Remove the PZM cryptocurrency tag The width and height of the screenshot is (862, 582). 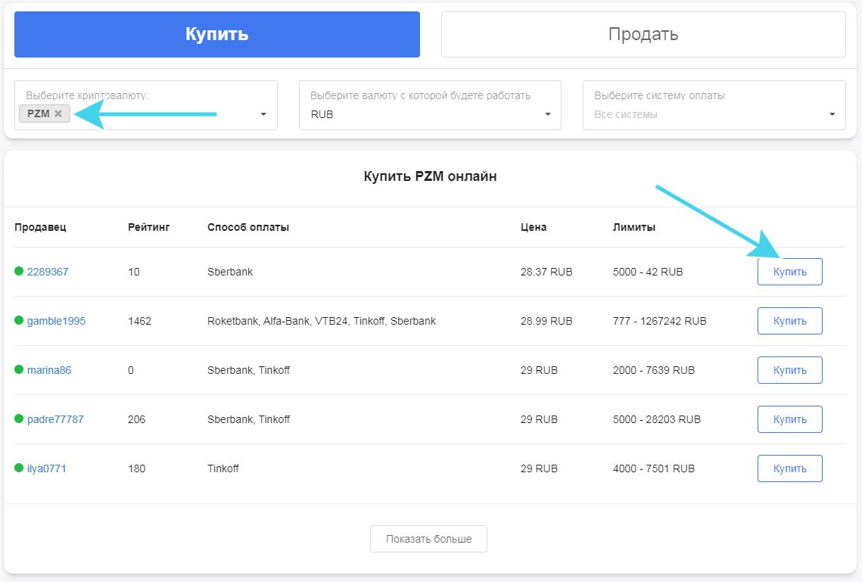click(x=58, y=114)
